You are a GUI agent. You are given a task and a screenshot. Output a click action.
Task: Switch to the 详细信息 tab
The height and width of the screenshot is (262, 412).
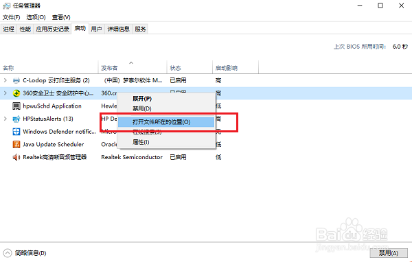[119, 29]
